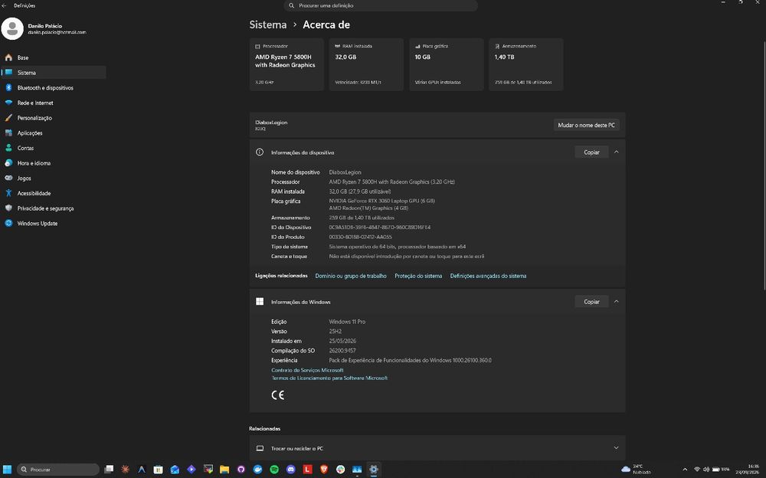
Task: Click the Armazenamento 1,40 TB card
Action: 525,64
